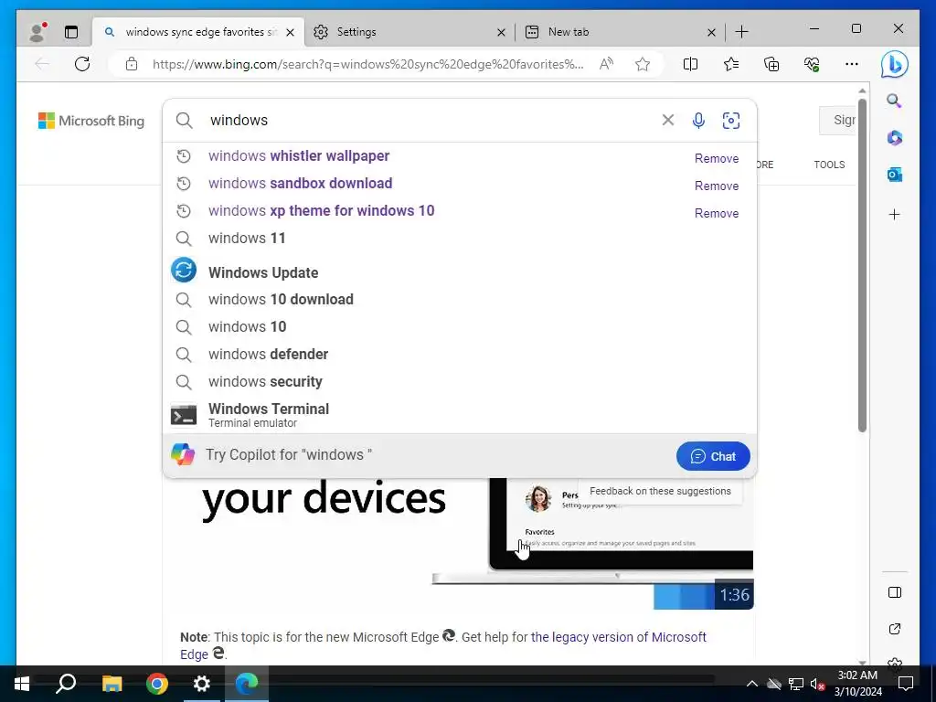Remove windows sandbox download from history
The width and height of the screenshot is (936, 702).
click(717, 186)
